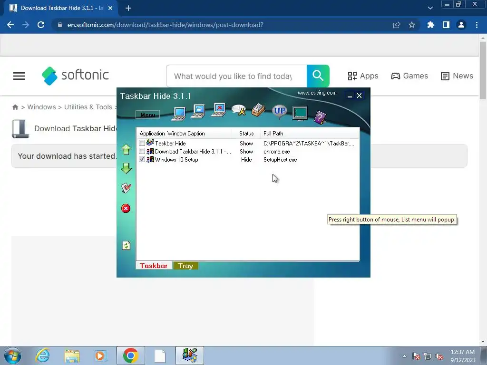Switch to the Taskbar tab

[x=154, y=266]
